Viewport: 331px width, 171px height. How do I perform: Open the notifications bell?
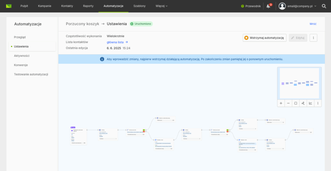[268, 6]
